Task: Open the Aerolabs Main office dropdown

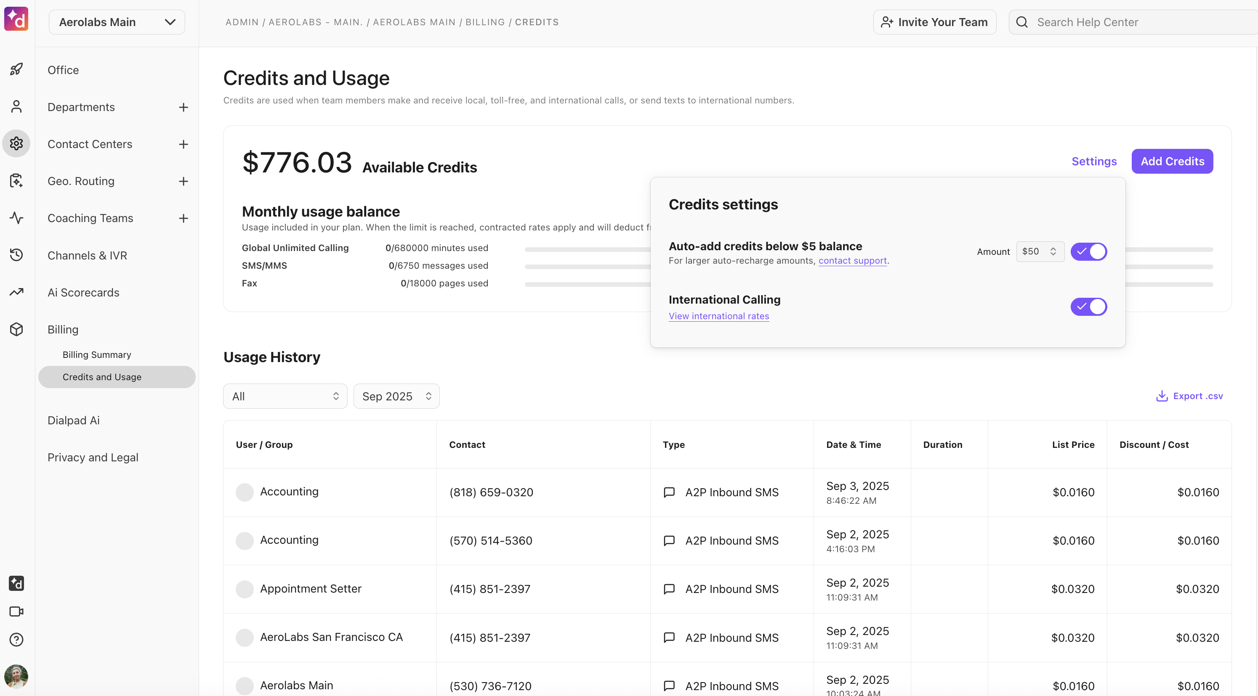Action: (117, 22)
